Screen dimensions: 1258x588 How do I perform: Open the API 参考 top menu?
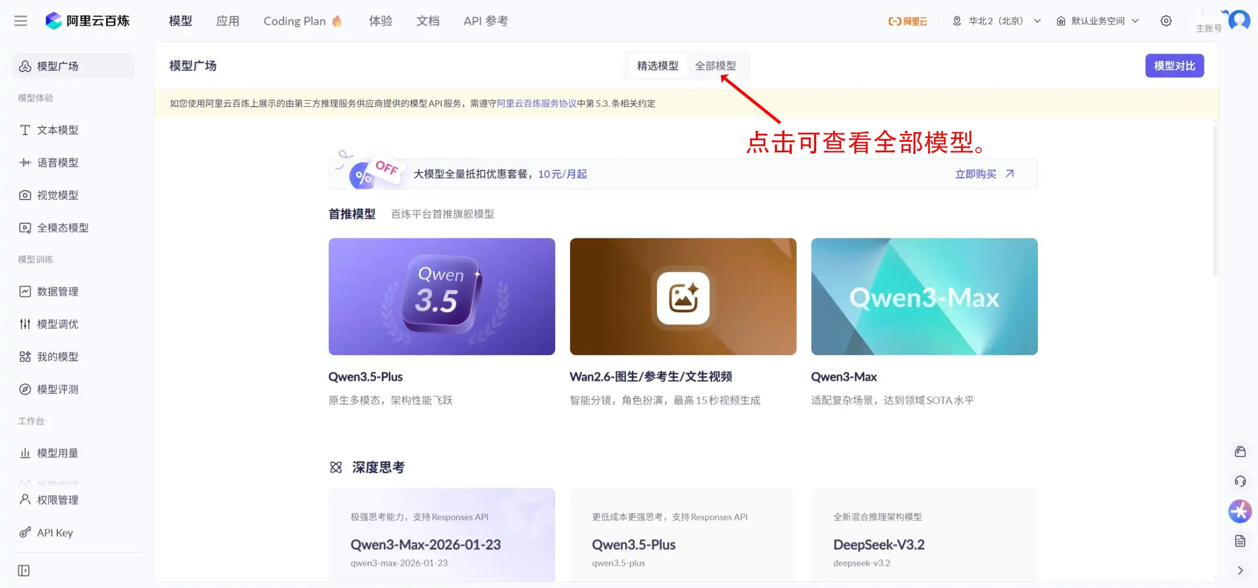click(486, 21)
